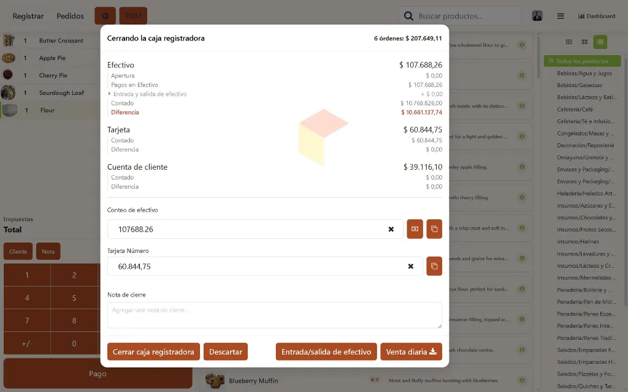This screenshot has height=392, width=628.
Task: Download Venta diaria report
Action: (412, 352)
